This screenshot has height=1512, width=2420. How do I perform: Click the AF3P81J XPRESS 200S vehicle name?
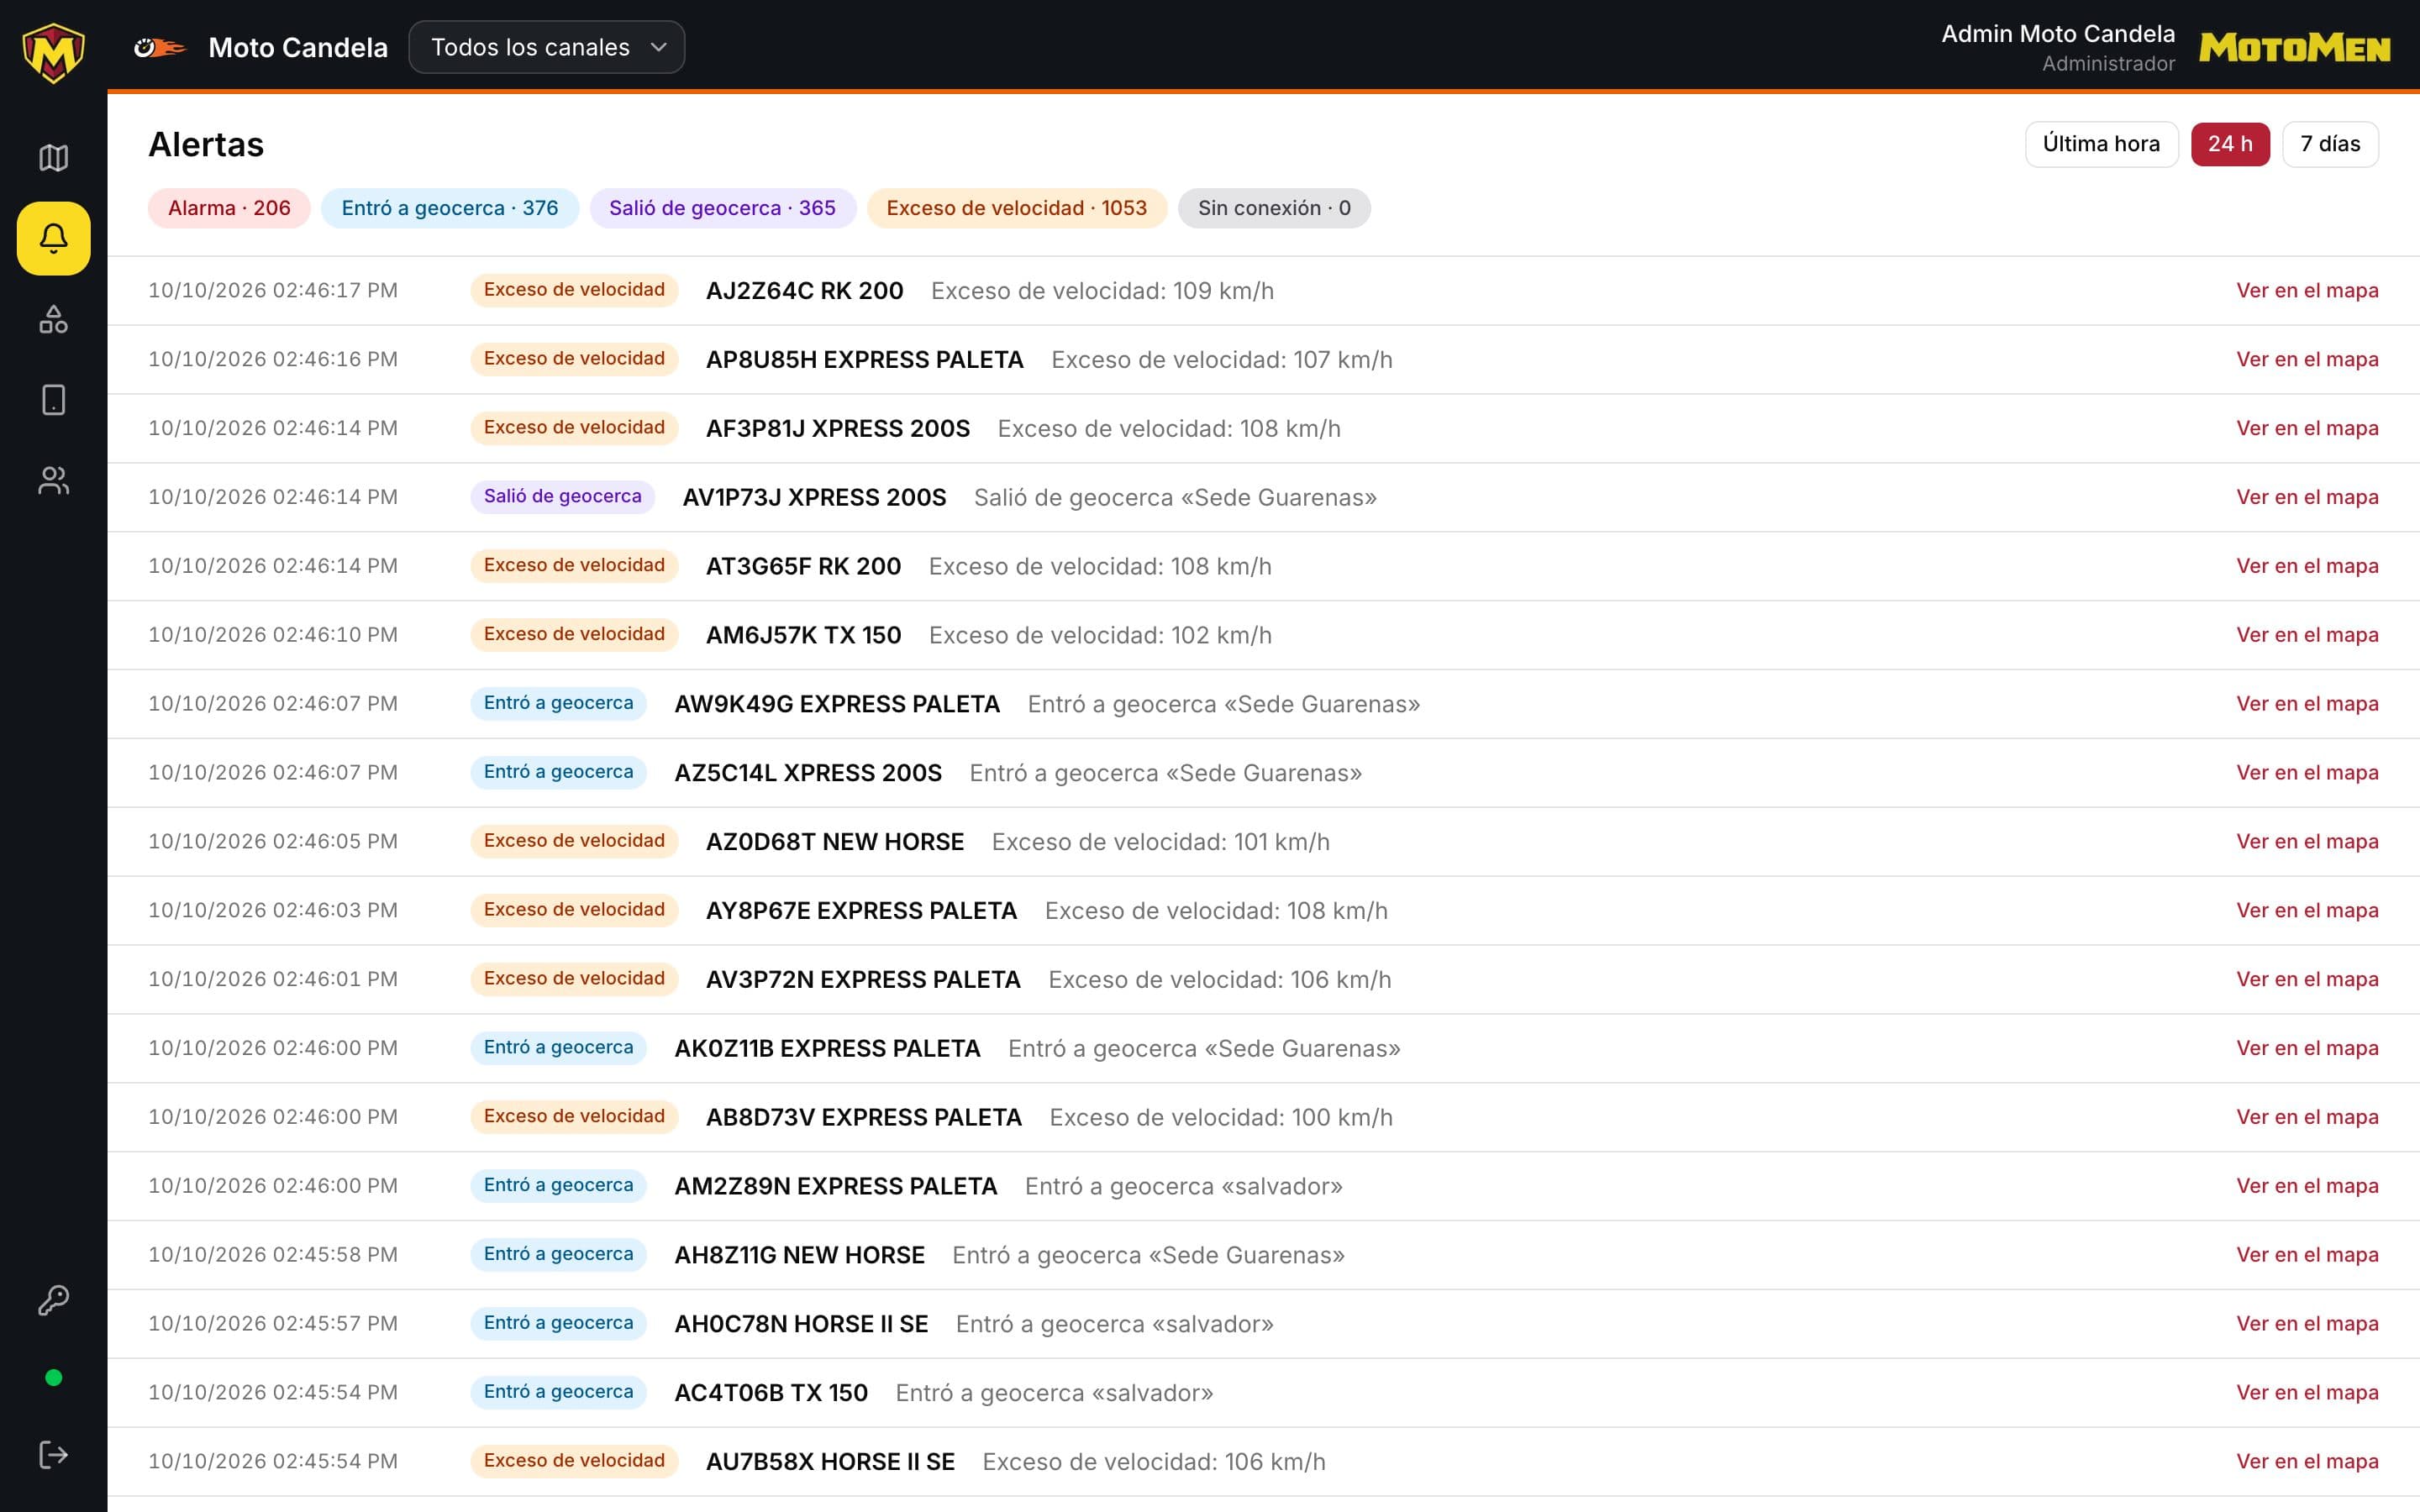pyautogui.click(x=838, y=429)
